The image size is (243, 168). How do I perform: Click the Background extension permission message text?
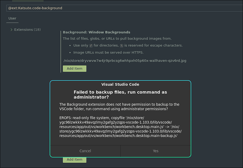119,107
